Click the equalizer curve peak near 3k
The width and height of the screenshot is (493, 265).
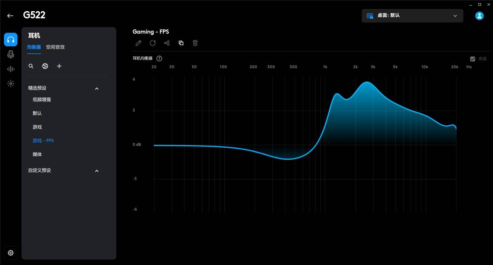368,82
